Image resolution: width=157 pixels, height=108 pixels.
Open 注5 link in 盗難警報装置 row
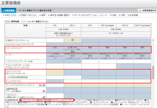[44, 91]
